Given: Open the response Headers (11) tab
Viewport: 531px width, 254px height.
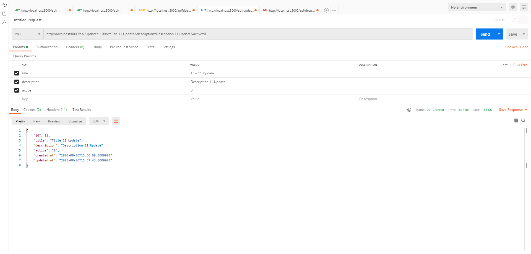Looking at the screenshot, I should 57,110.
